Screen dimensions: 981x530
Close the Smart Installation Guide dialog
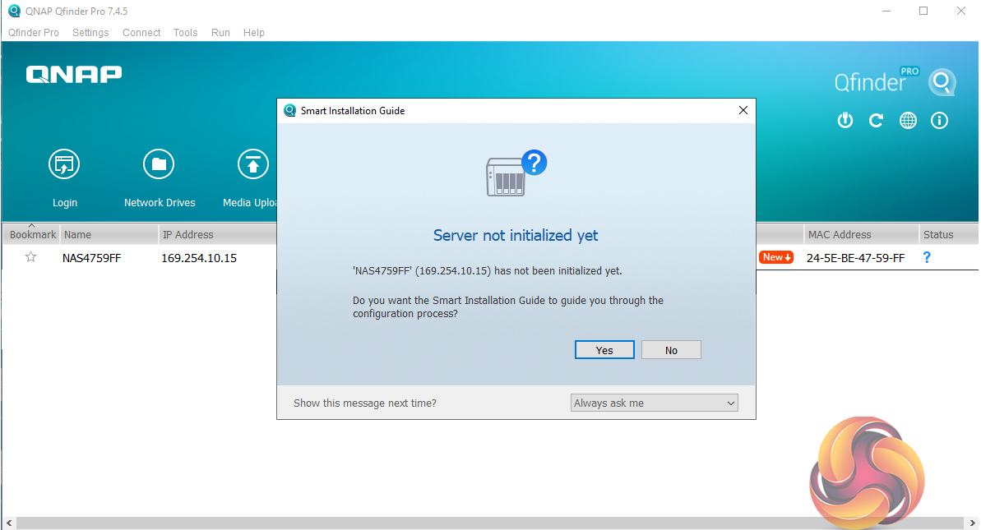coord(743,110)
